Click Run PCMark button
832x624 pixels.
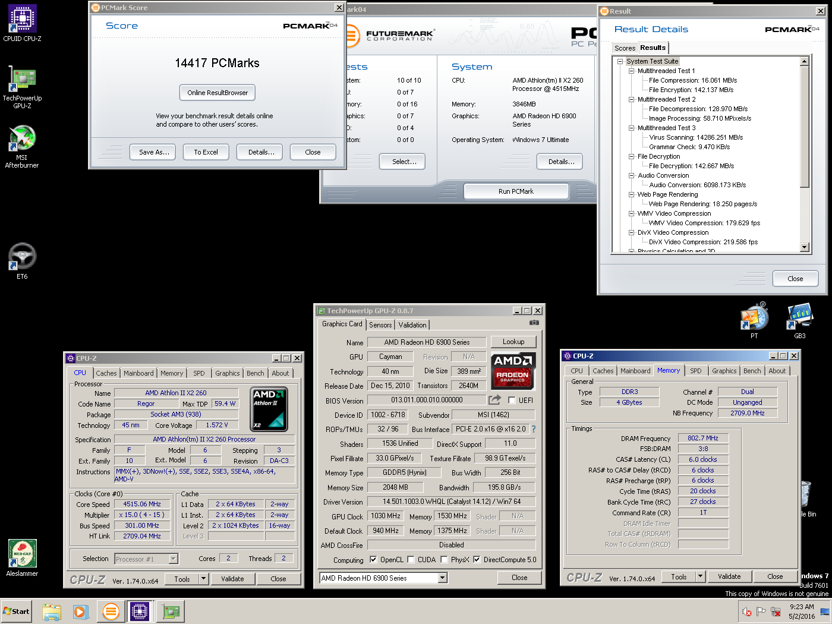tap(516, 191)
